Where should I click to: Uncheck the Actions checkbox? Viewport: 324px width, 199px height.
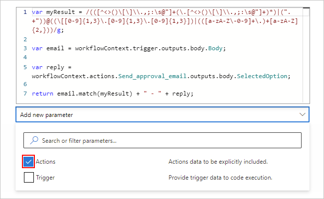click(x=29, y=162)
